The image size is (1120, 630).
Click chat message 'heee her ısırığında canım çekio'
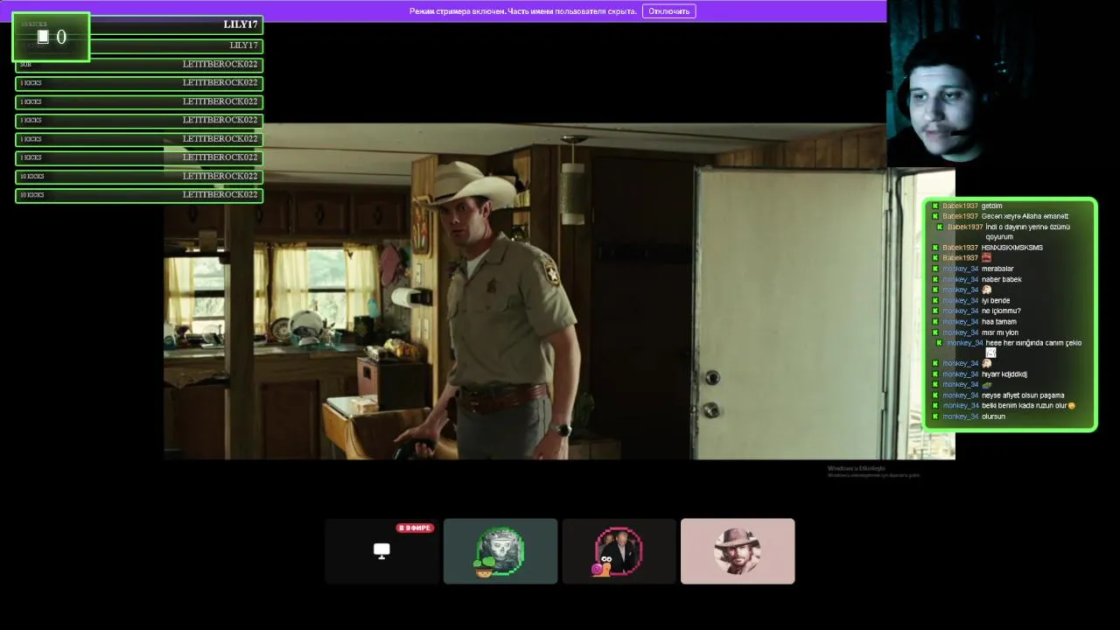tap(1033, 343)
